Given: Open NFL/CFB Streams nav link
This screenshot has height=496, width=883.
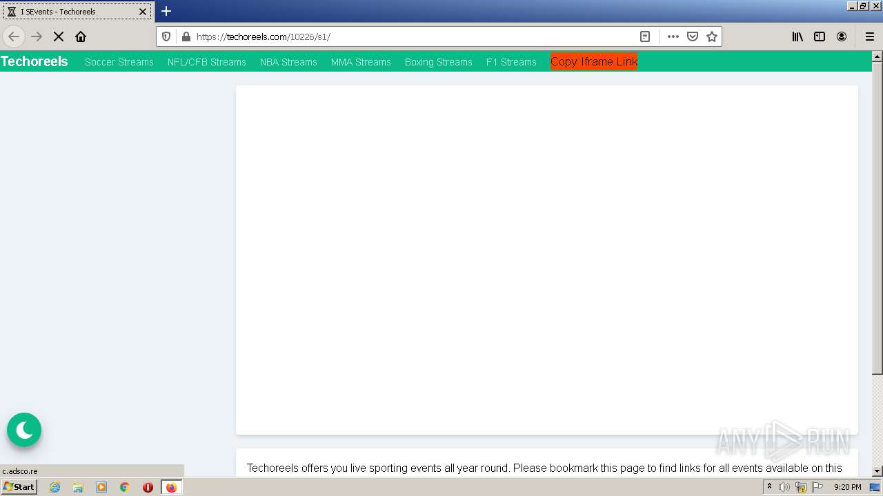Looking at the screenshot, I should (207, 62).
